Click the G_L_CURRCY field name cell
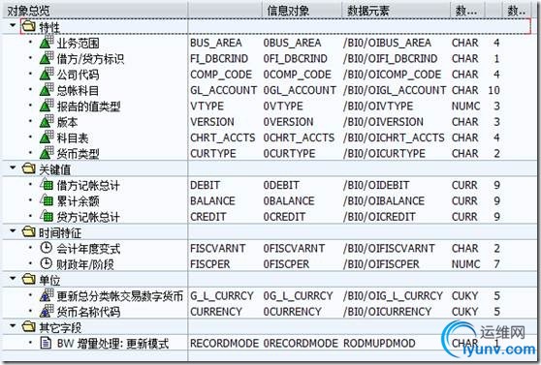This screenshot has height=365, width=541. 222,296
